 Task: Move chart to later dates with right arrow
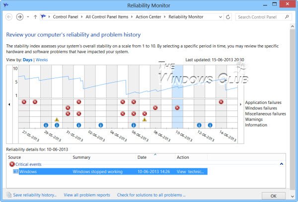pyautogui.click(x=240, y=104)
